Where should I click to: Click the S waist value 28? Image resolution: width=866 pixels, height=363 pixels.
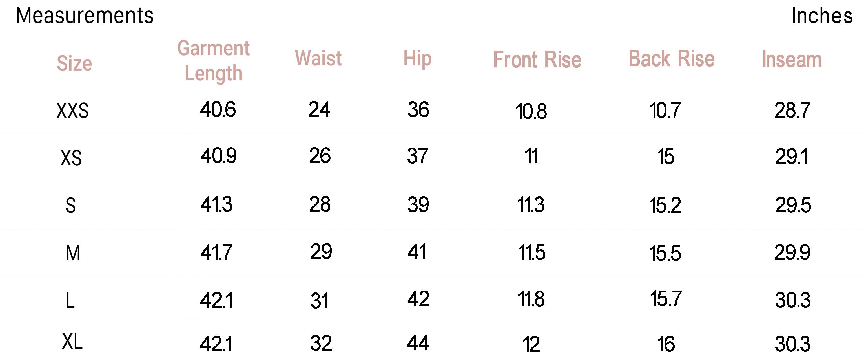pyautogui.click(x=320, y=204)
